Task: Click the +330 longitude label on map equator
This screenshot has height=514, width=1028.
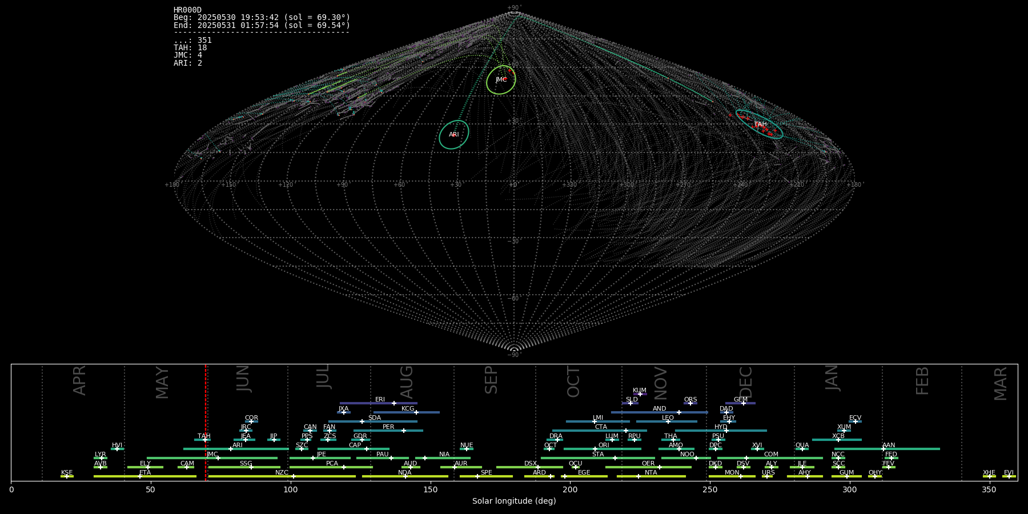Action: pos(570,184)
